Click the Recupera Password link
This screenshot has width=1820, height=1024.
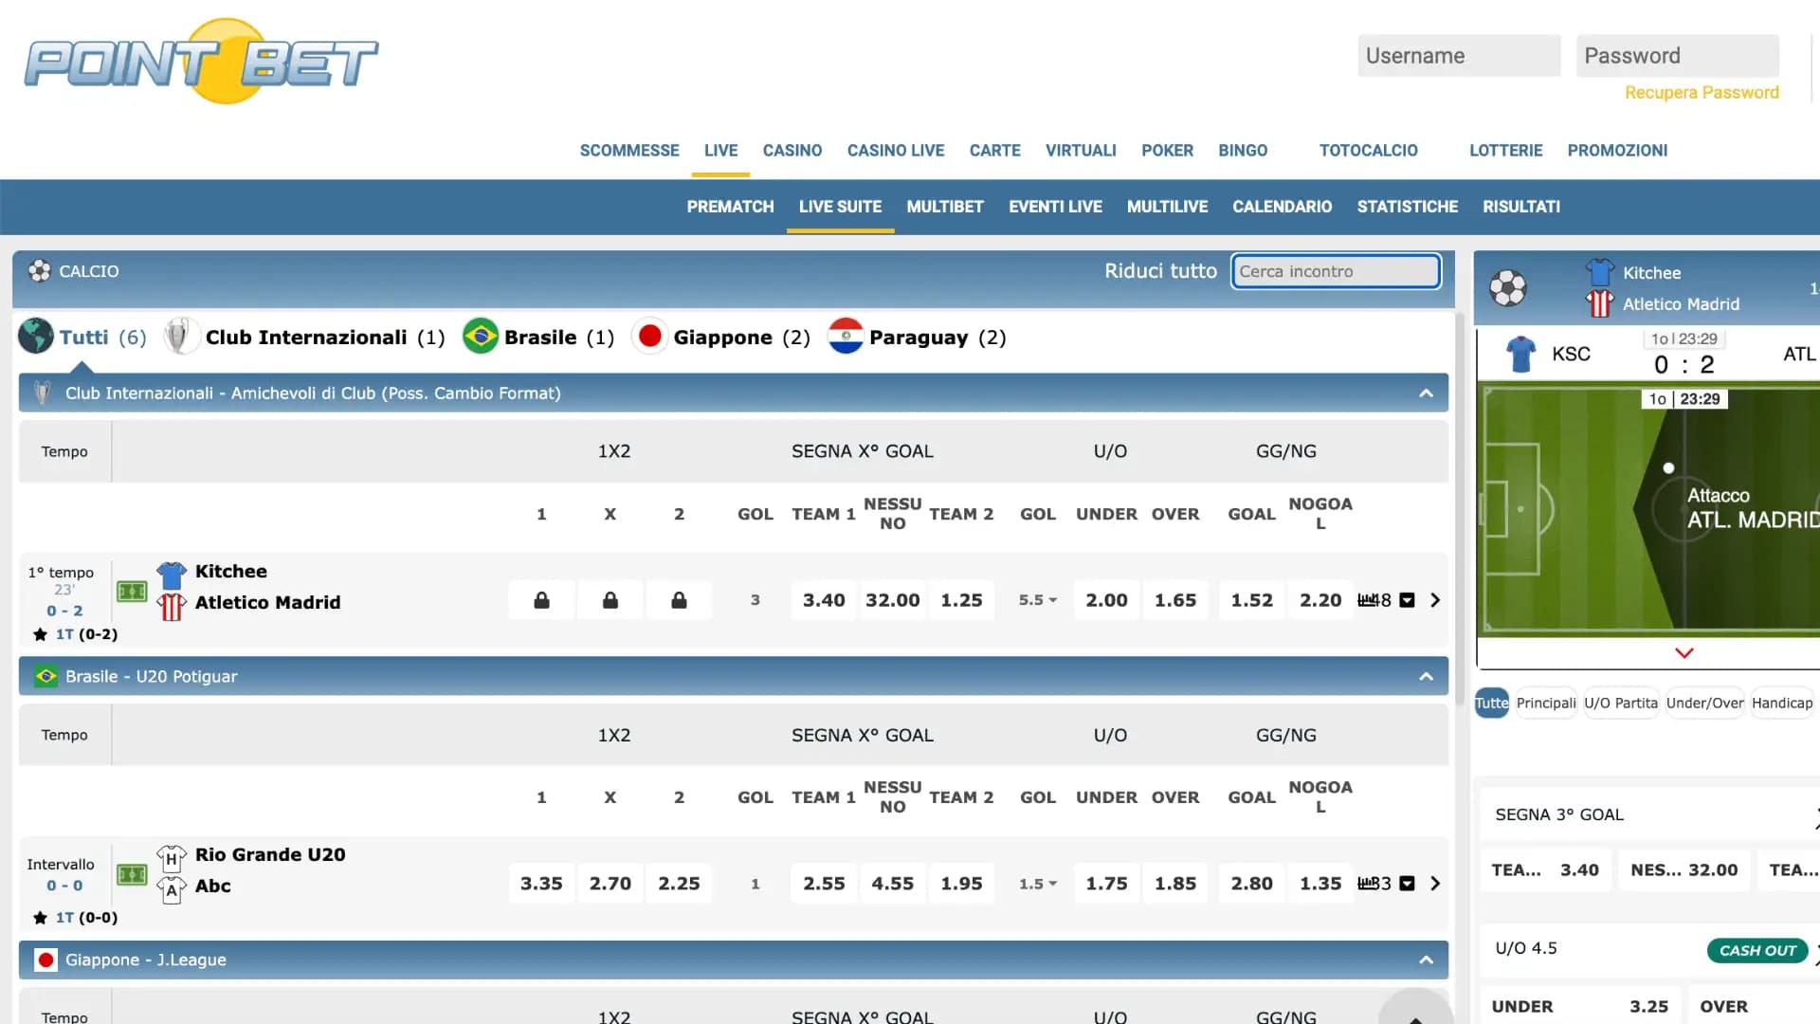[x=1701, y=92]
